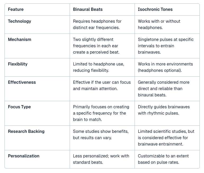The image size is (204, 173).
Task: Select the Personalization row label
Action: coord(24,156)
